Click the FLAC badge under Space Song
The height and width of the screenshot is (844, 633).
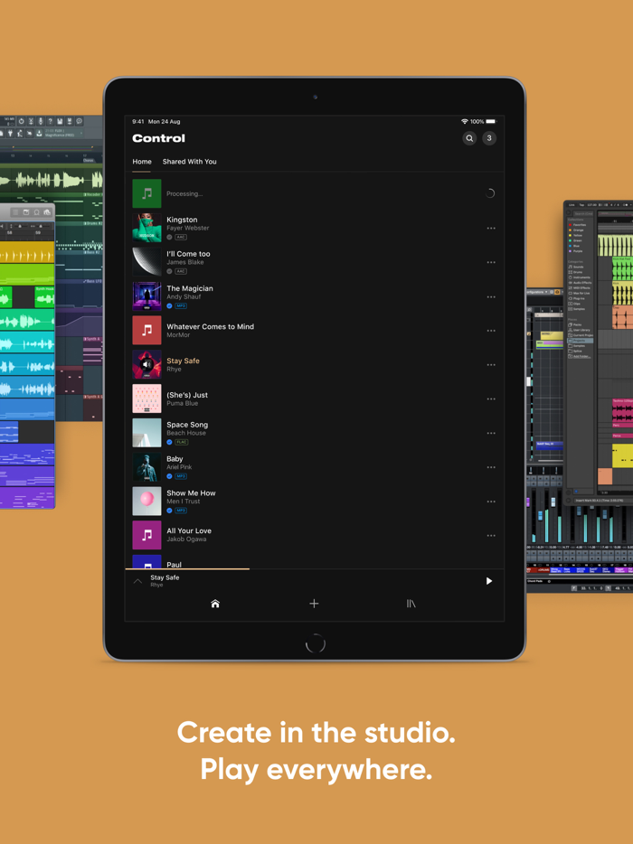pos(182,442)
